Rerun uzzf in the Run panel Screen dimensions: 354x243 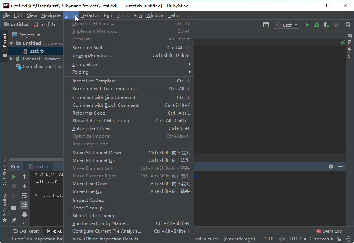pyautogui.click(x=14, y=177)
